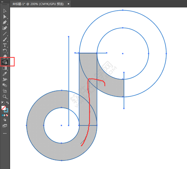Select the Line Segment tool

(5, 34)
